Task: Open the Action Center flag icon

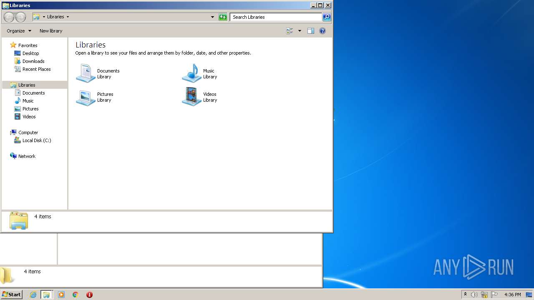Action: (494, 295)
